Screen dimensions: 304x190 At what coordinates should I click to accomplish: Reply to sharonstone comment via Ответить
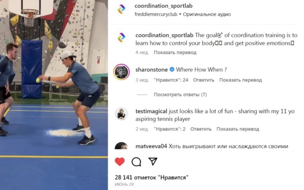pos(204,80)
